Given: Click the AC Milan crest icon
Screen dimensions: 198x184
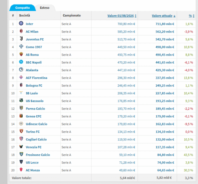Looking at the screenshot, I should click(x=21, y=31).
